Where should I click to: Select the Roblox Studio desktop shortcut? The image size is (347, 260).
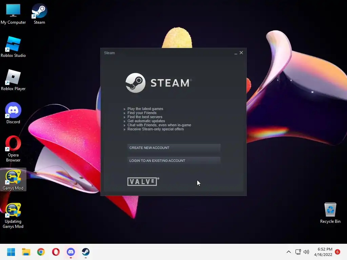click(x=13, y=47)
